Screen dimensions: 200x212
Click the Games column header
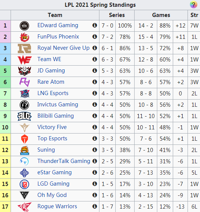pyautogui.click(x=161, y=15)
